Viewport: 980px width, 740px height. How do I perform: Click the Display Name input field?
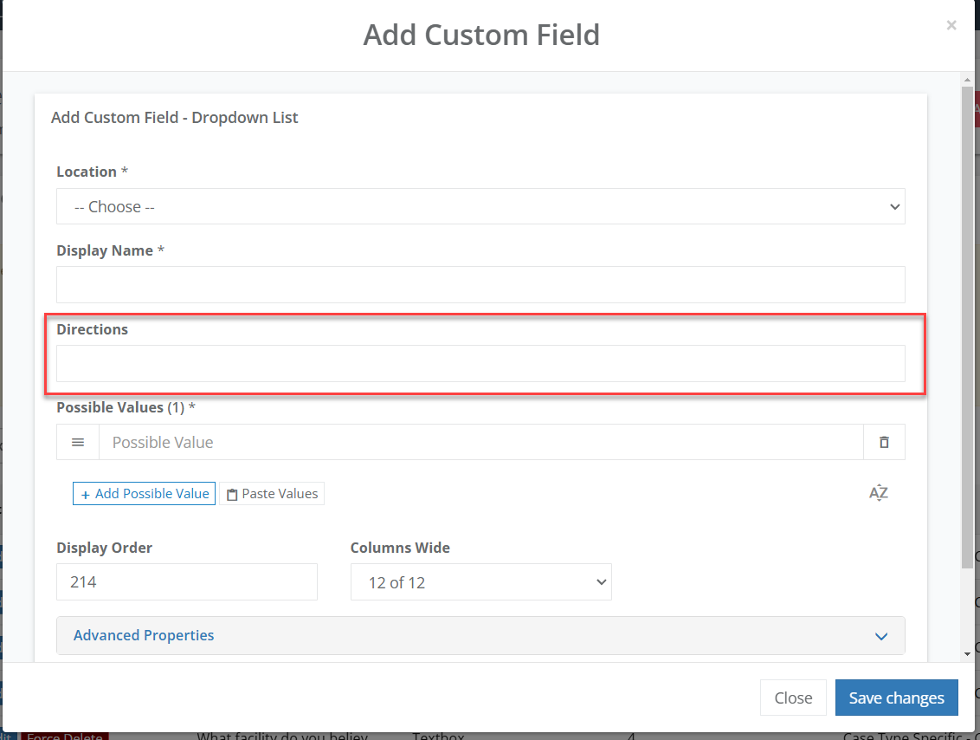[480, 284]
